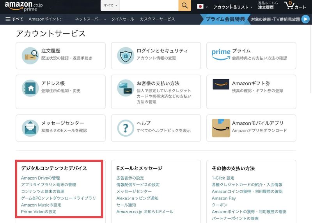Click コンテンツと端末の管理 link
The width and height of the screenshot is (312, 223).
(x=43, y=191)
